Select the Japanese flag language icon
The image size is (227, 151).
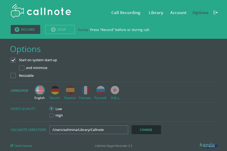click(x=115, y=90)
